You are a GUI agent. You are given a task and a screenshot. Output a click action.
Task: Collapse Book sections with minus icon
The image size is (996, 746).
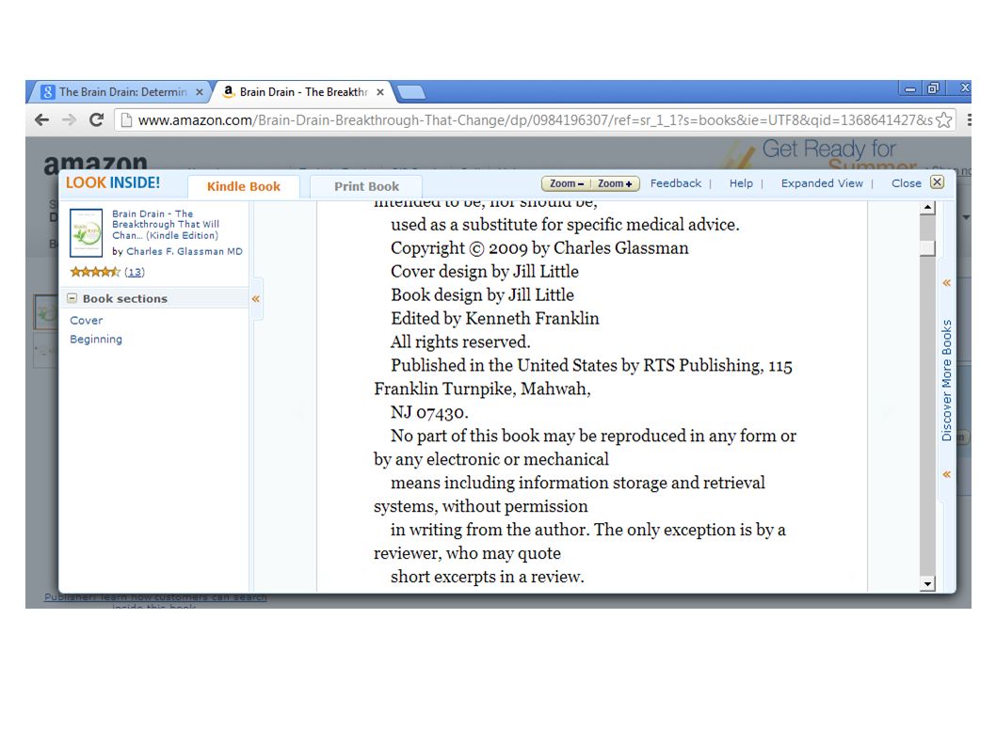click(x=72, y=298)
